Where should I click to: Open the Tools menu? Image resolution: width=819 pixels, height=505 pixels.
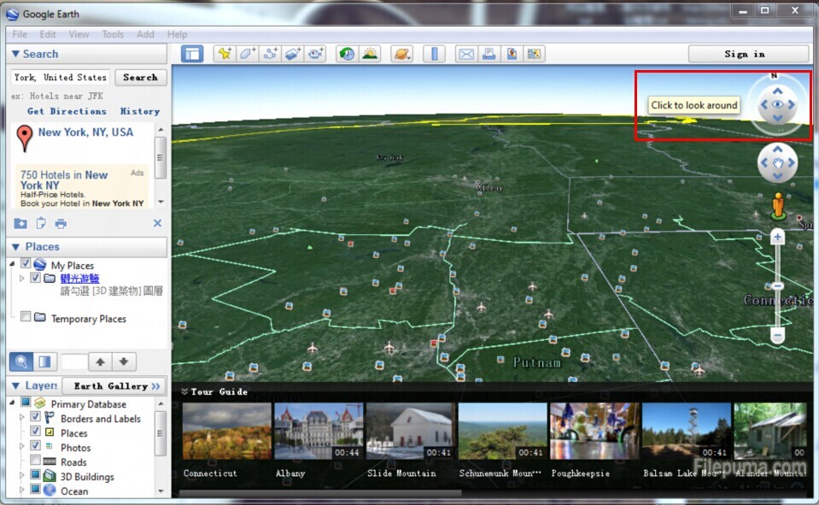coord(113,34)
